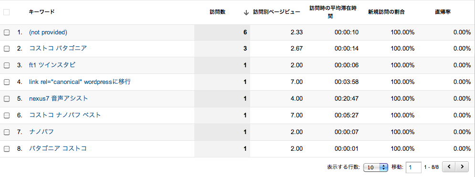Screen dimensions: 475x177
Task: Check the box for (not provided) row
Action: [x=6, y=32]
